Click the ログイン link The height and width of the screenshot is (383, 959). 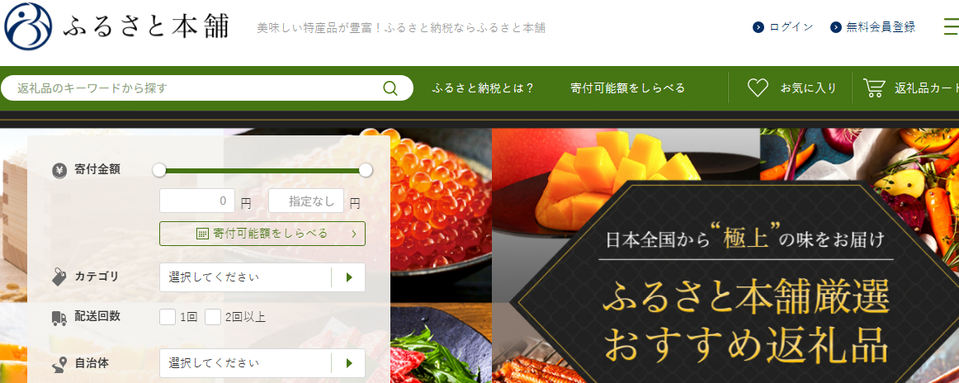[x=791, y=27]
